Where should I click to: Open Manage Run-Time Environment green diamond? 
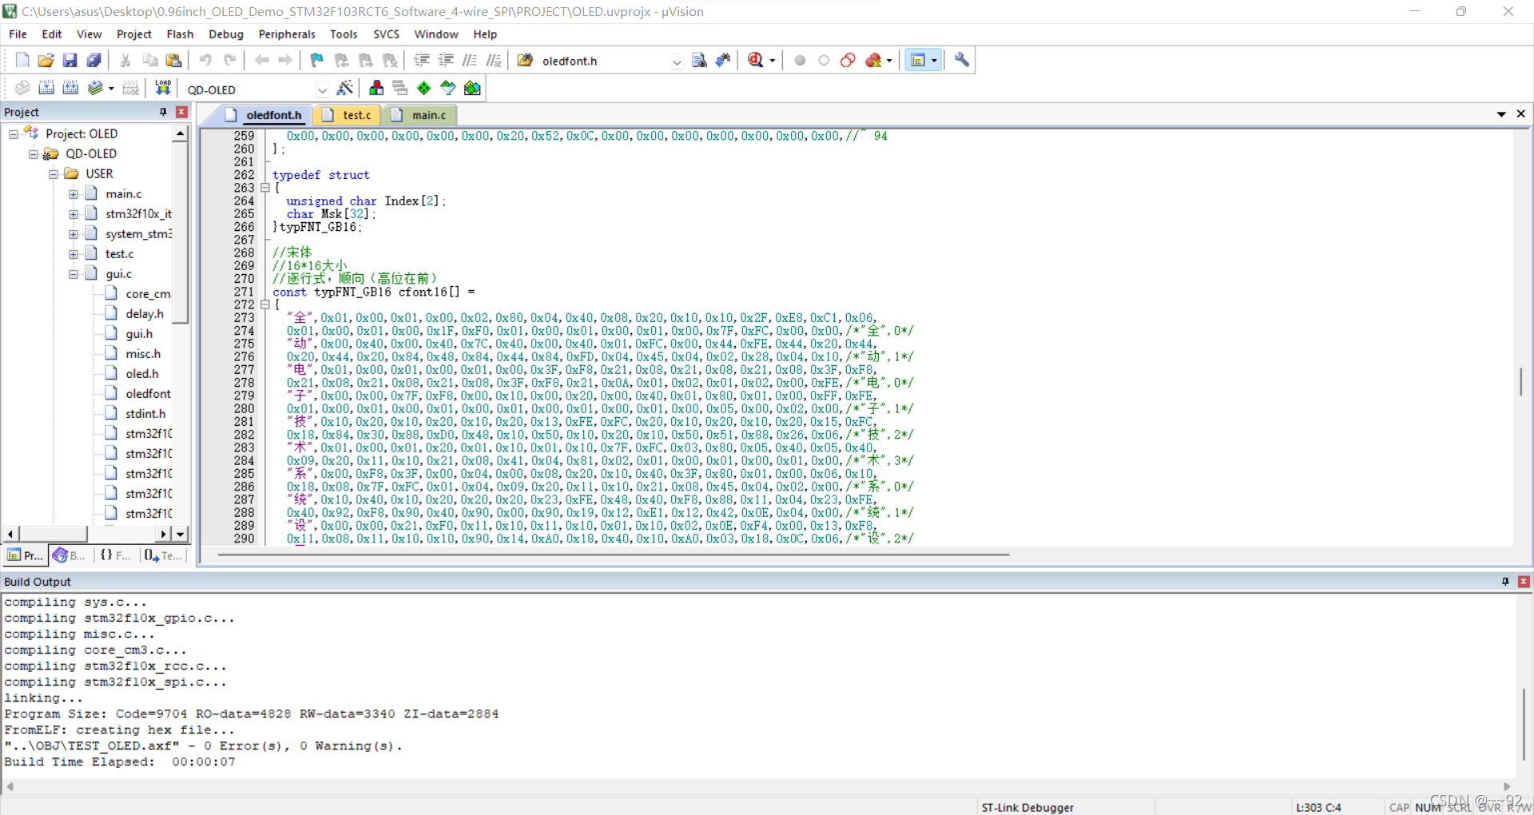tap(424, 88)
